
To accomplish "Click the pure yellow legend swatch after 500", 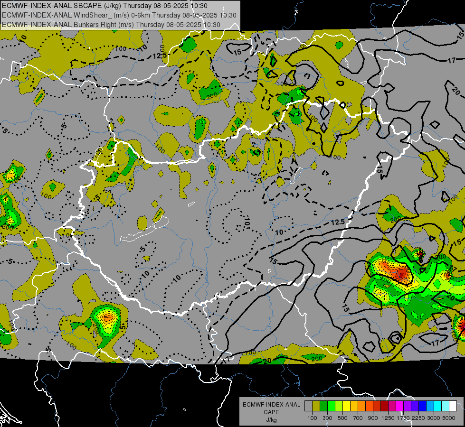I will 346,406.
